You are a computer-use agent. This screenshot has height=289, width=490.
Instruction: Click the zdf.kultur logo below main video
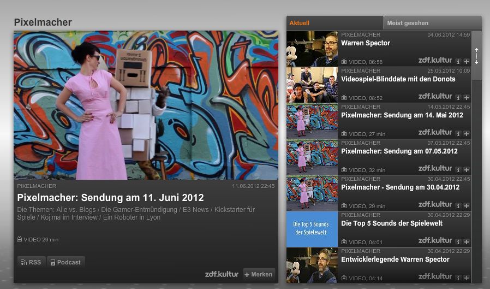coord(222,274)
